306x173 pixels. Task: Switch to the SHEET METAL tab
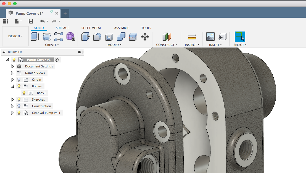click(x=91, y=28)
